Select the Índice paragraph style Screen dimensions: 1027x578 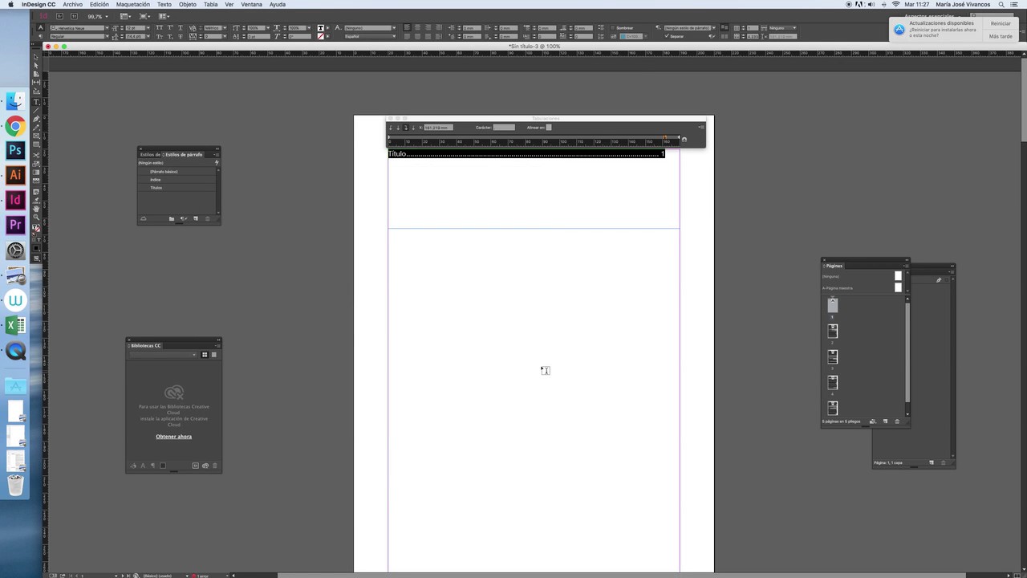(x=177, y=180)
